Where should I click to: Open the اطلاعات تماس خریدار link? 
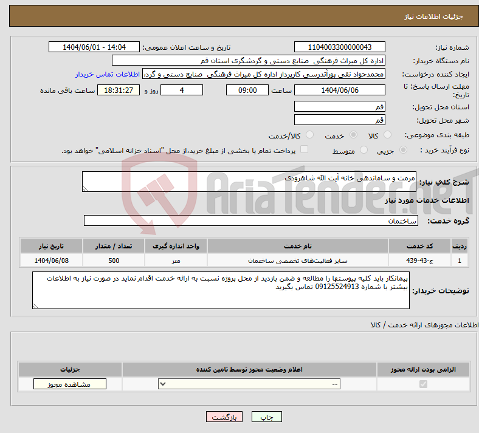point(108,74)
